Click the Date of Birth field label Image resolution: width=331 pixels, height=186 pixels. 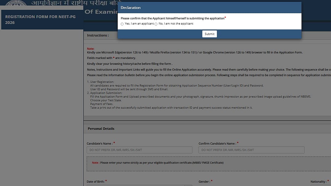96,182
